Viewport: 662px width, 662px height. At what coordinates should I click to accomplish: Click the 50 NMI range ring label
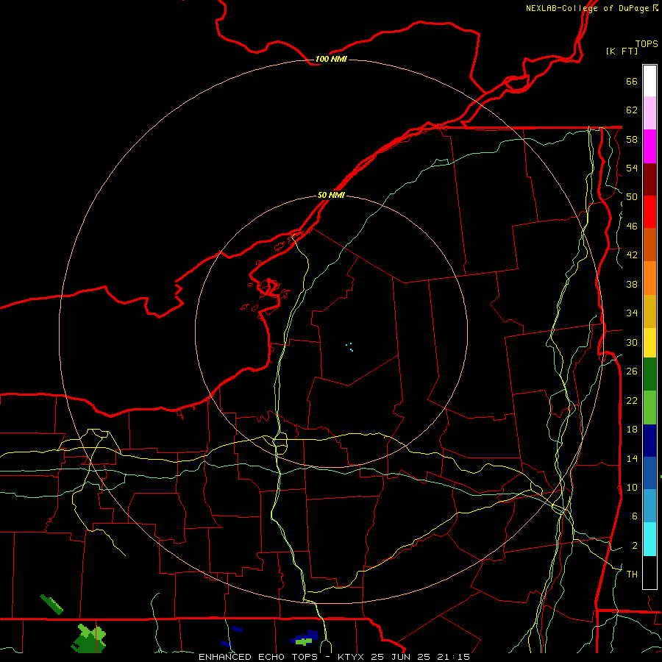click(x=331, y=195)
